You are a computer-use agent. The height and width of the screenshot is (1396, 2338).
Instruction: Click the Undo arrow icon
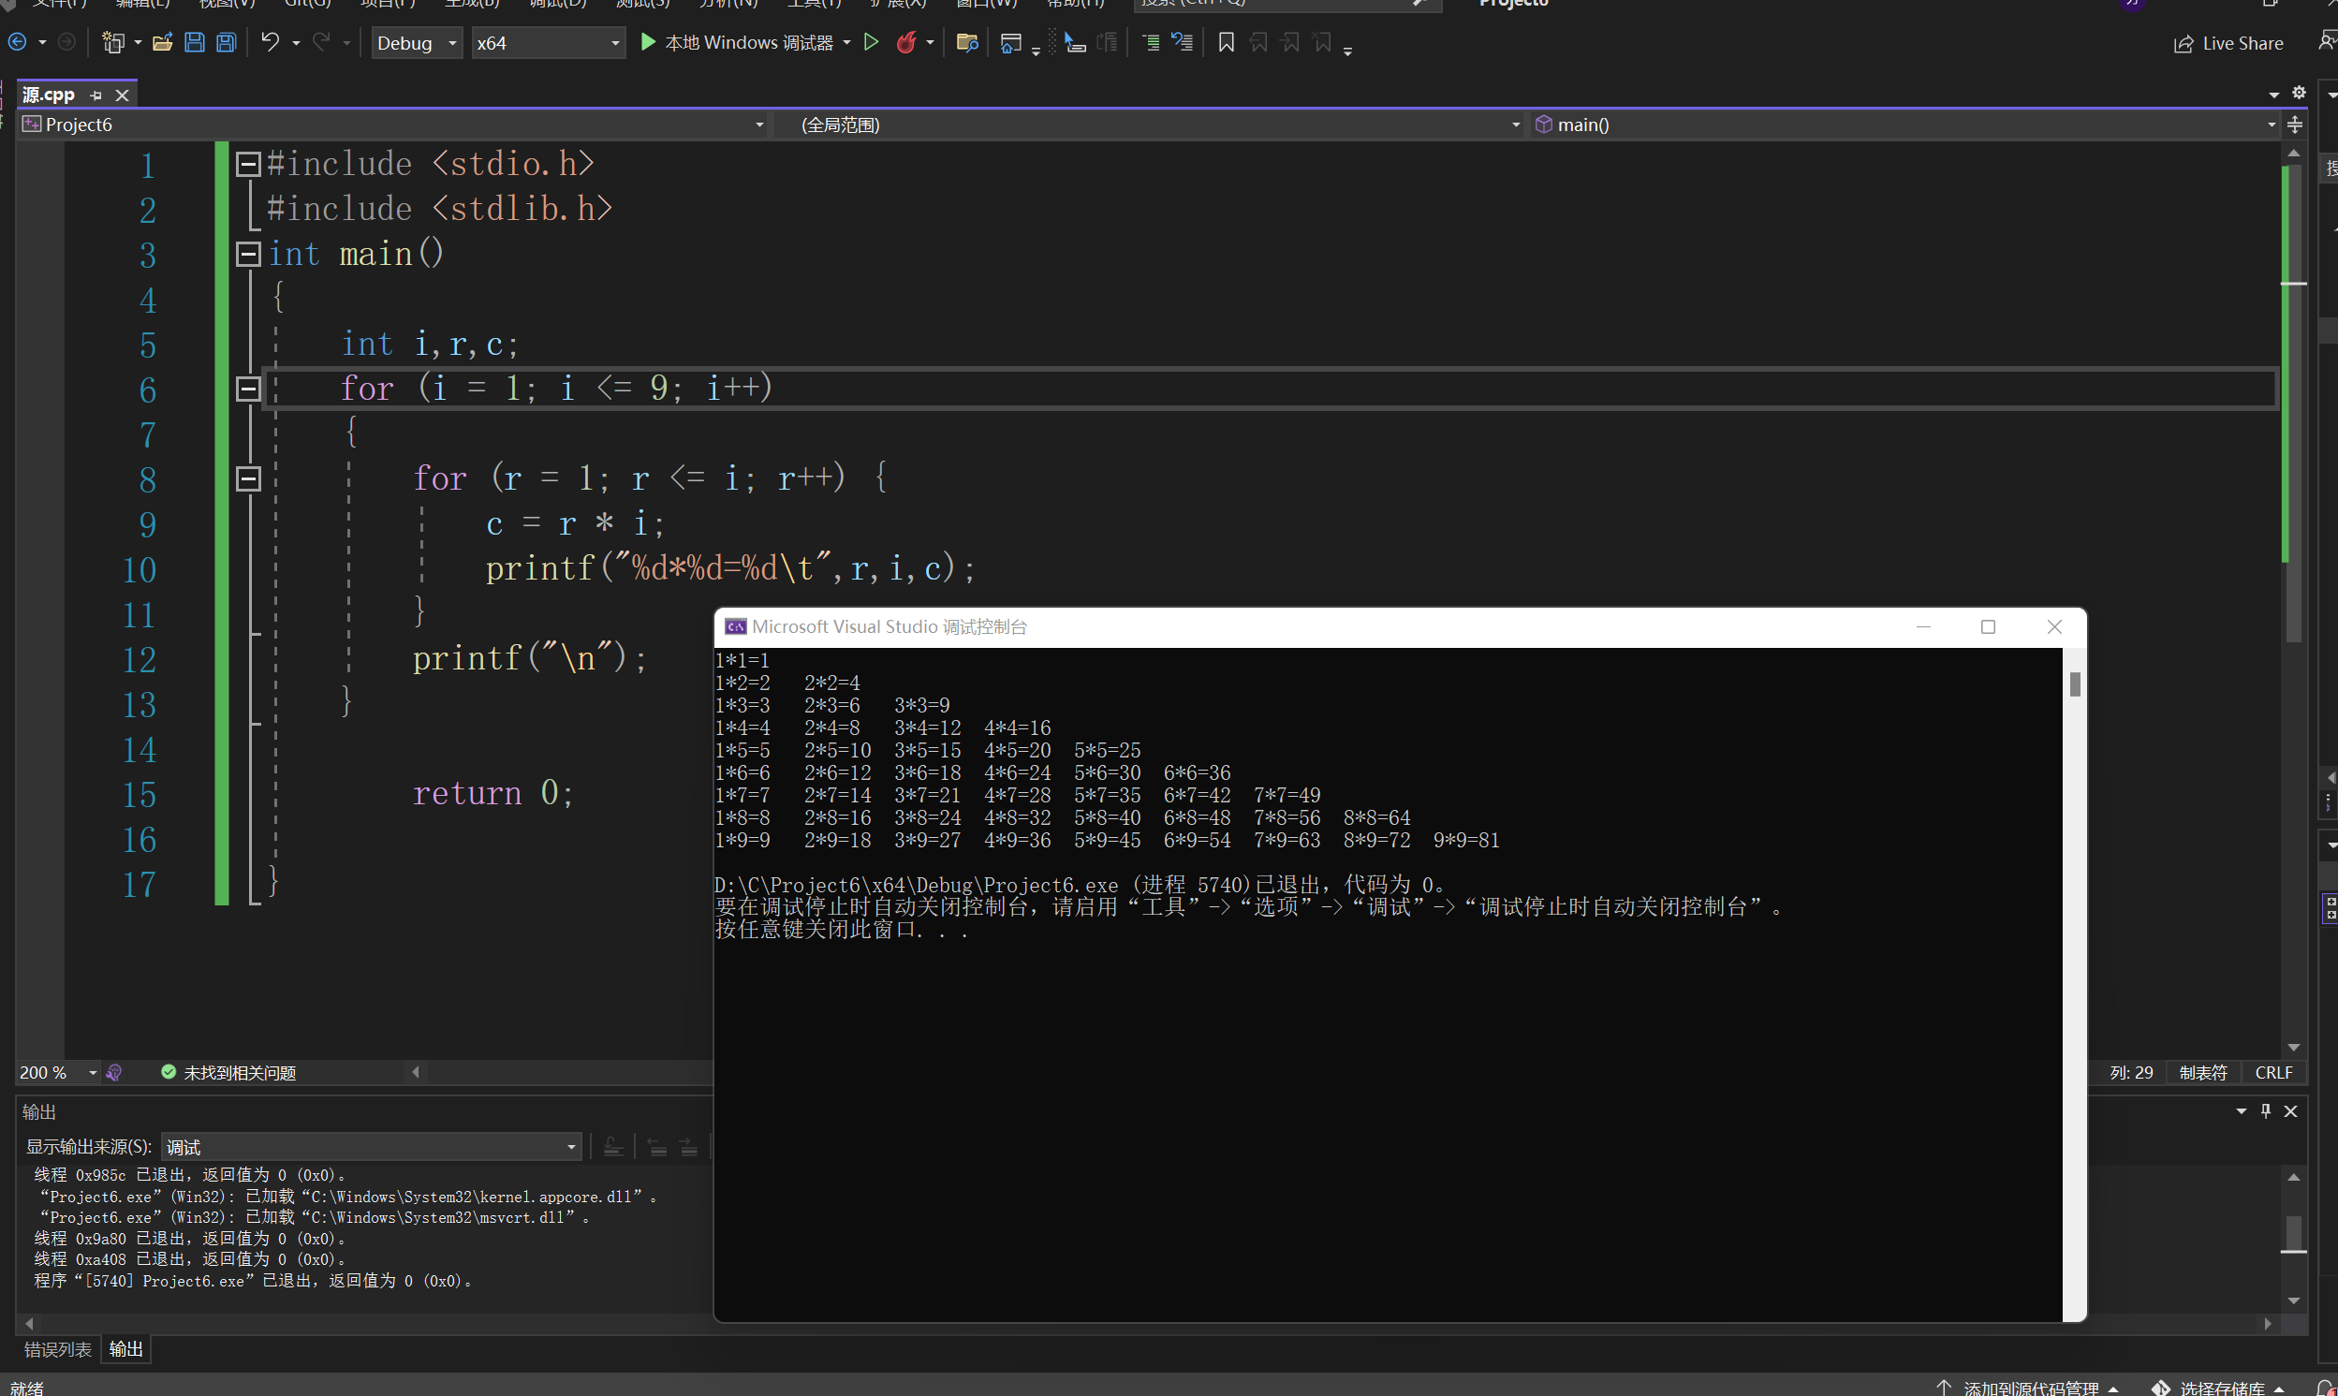(270, 42)
